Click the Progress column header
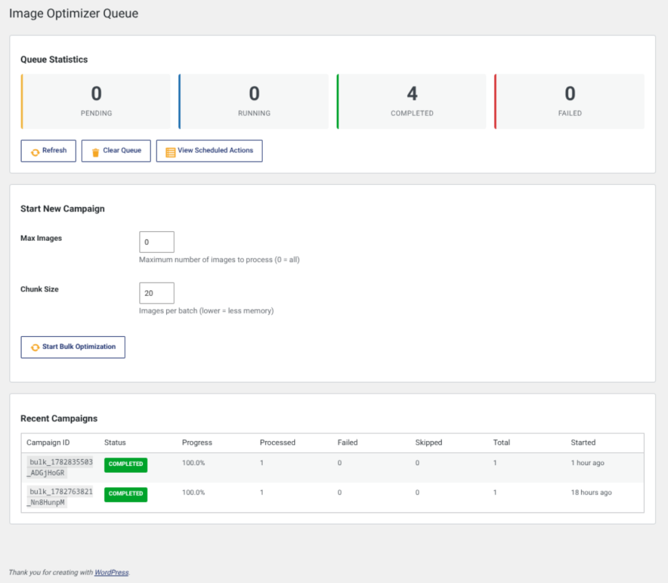Screen dimensions: 668x583 197,442
